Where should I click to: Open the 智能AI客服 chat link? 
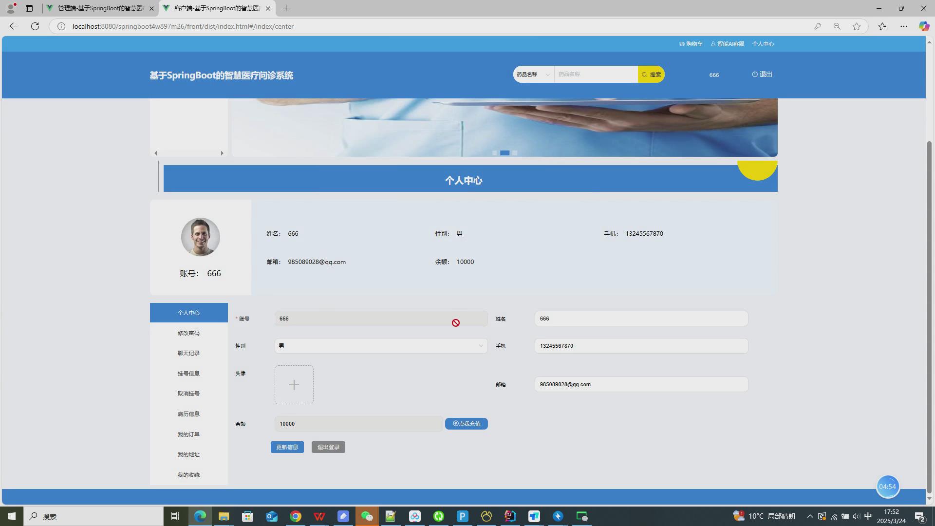click(x=728, y=44)
